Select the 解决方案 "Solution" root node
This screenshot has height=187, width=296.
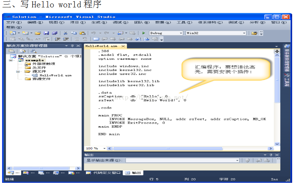(x=50, y=56)
